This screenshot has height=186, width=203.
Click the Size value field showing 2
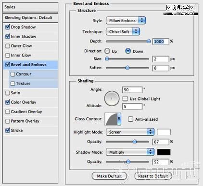[x=161, y=59]
